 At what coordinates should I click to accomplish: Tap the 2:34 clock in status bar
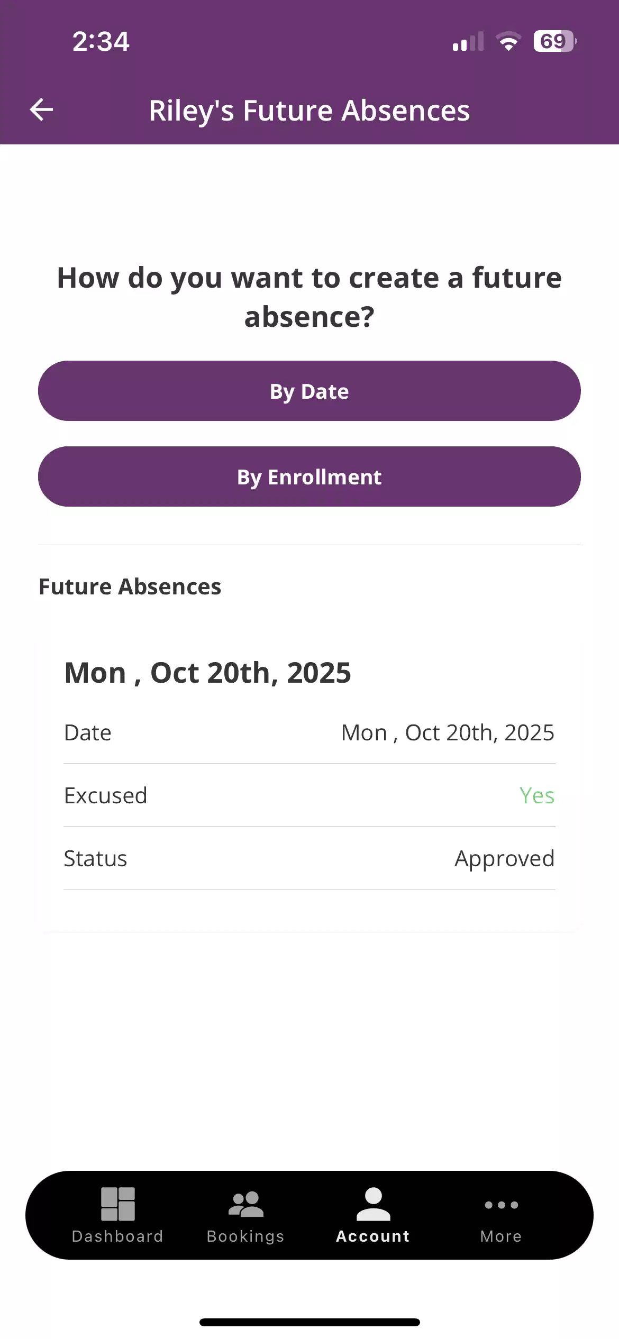coord(101,41)
